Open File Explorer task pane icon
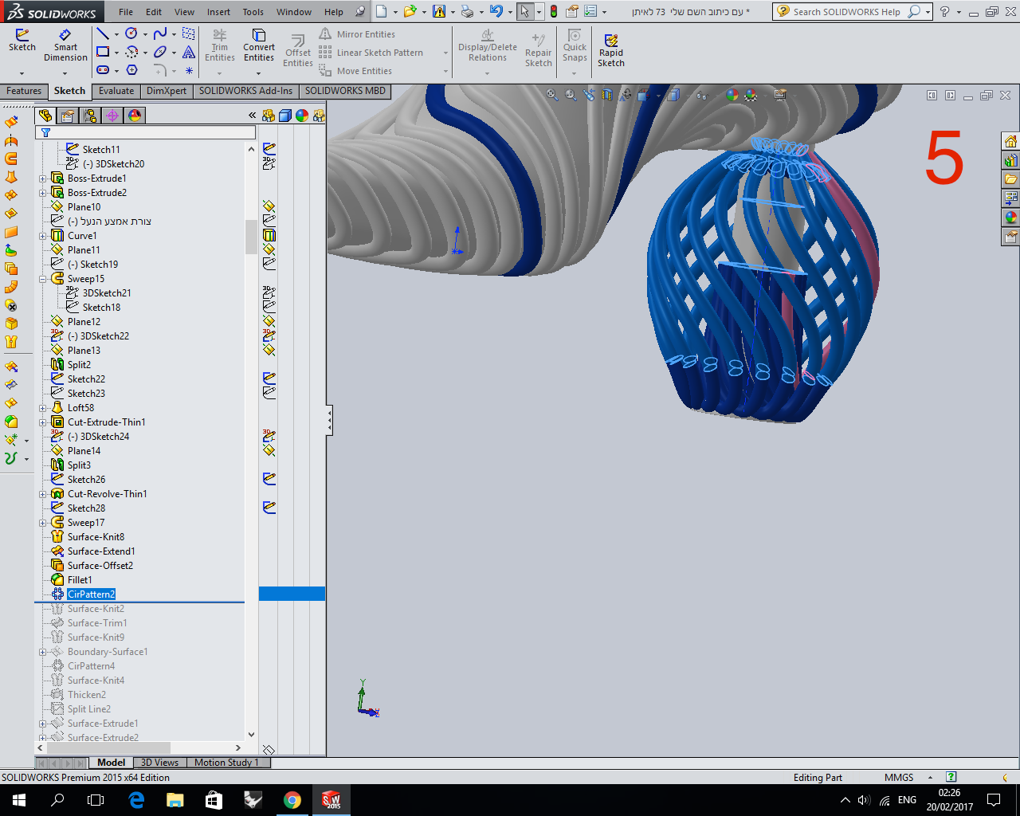This screenshot has width=1020, height=816. (x=1010, y=179)
